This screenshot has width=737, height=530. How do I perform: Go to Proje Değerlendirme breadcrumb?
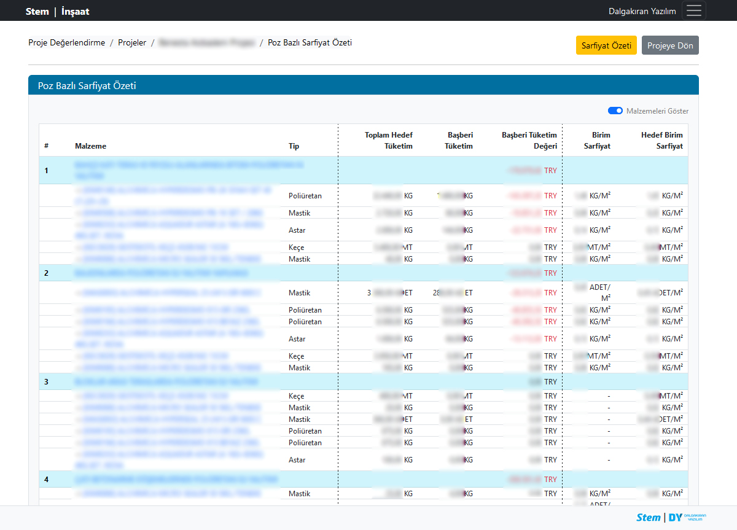[66, 43]
